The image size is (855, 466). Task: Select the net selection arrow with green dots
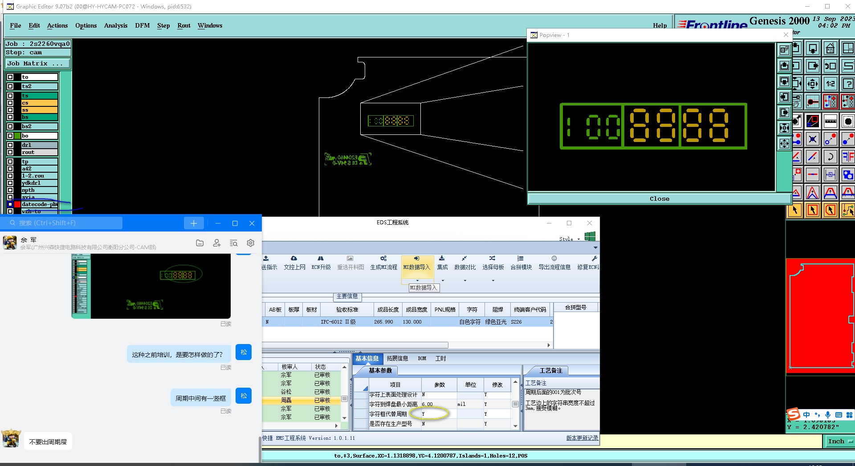tap(848, 210)
